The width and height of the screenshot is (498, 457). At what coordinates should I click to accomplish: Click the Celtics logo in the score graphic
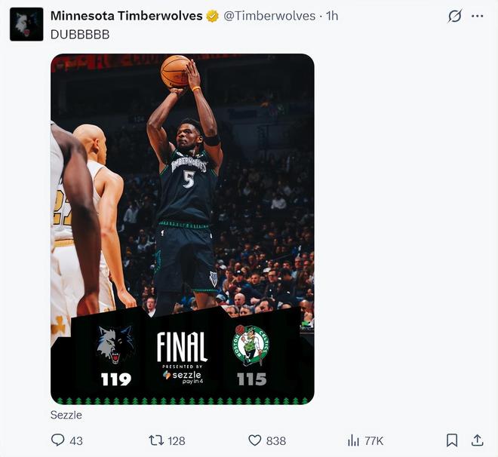point(251,345)
